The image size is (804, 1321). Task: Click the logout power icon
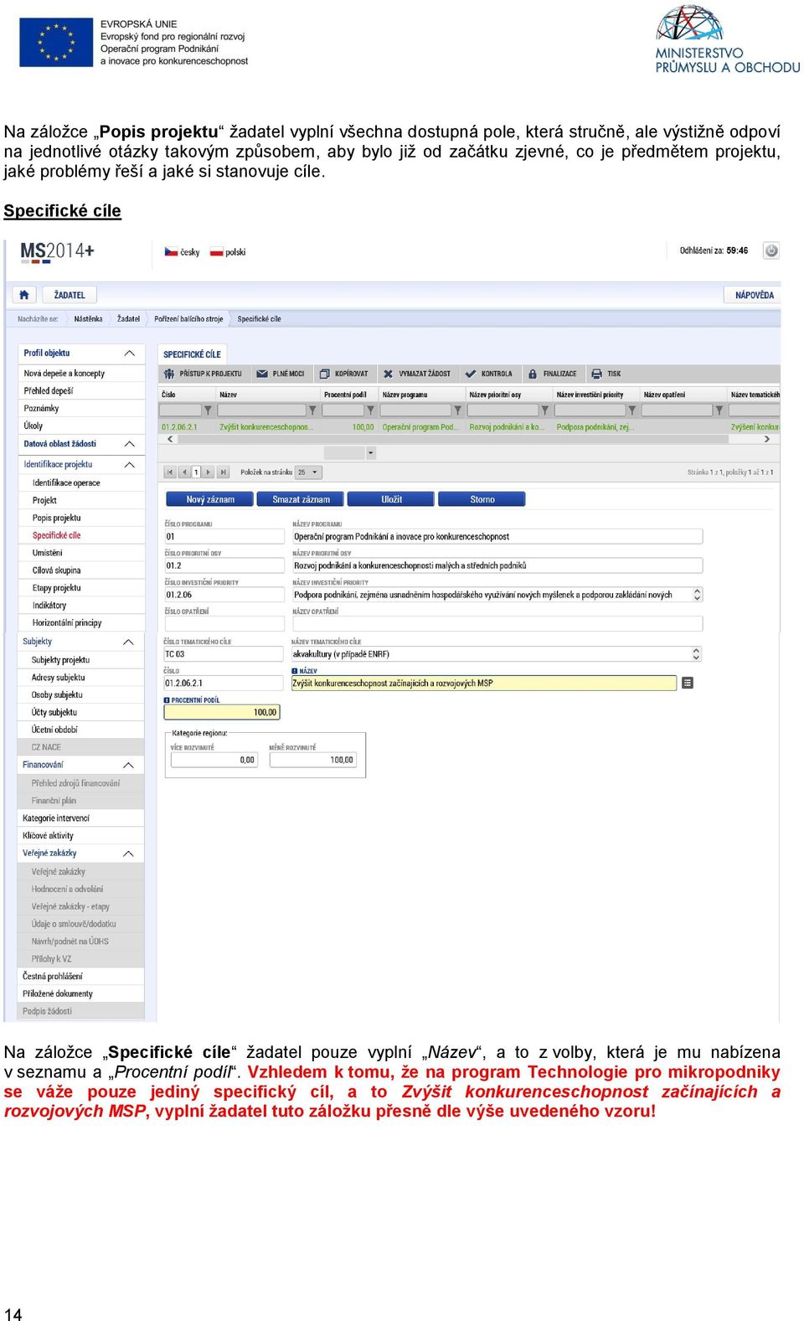(771, 250)
